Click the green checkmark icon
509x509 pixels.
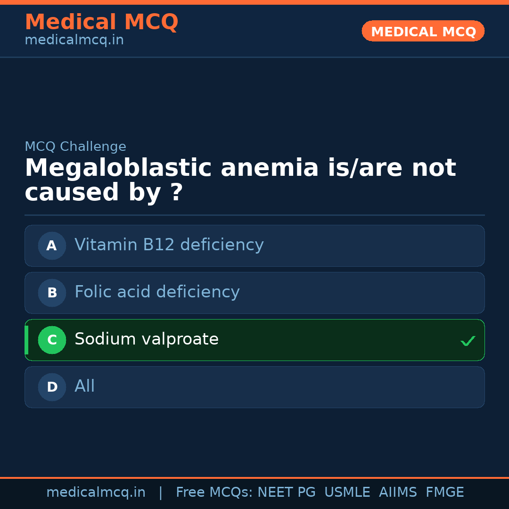[x=468, y=341]
